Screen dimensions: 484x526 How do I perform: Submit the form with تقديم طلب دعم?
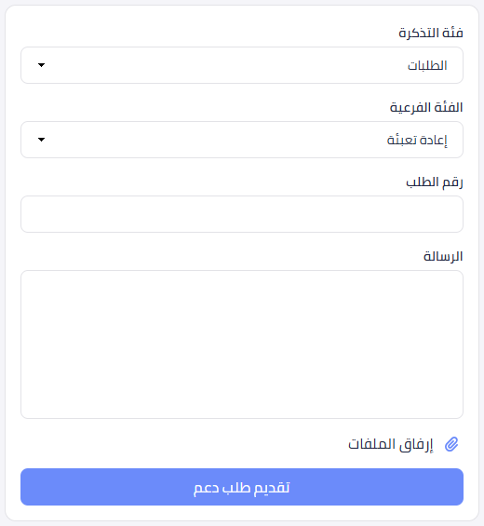coord(242,487)
